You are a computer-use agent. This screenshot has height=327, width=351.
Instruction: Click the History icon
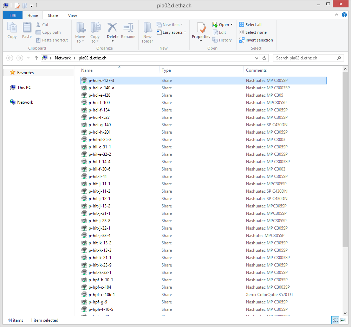215,40
